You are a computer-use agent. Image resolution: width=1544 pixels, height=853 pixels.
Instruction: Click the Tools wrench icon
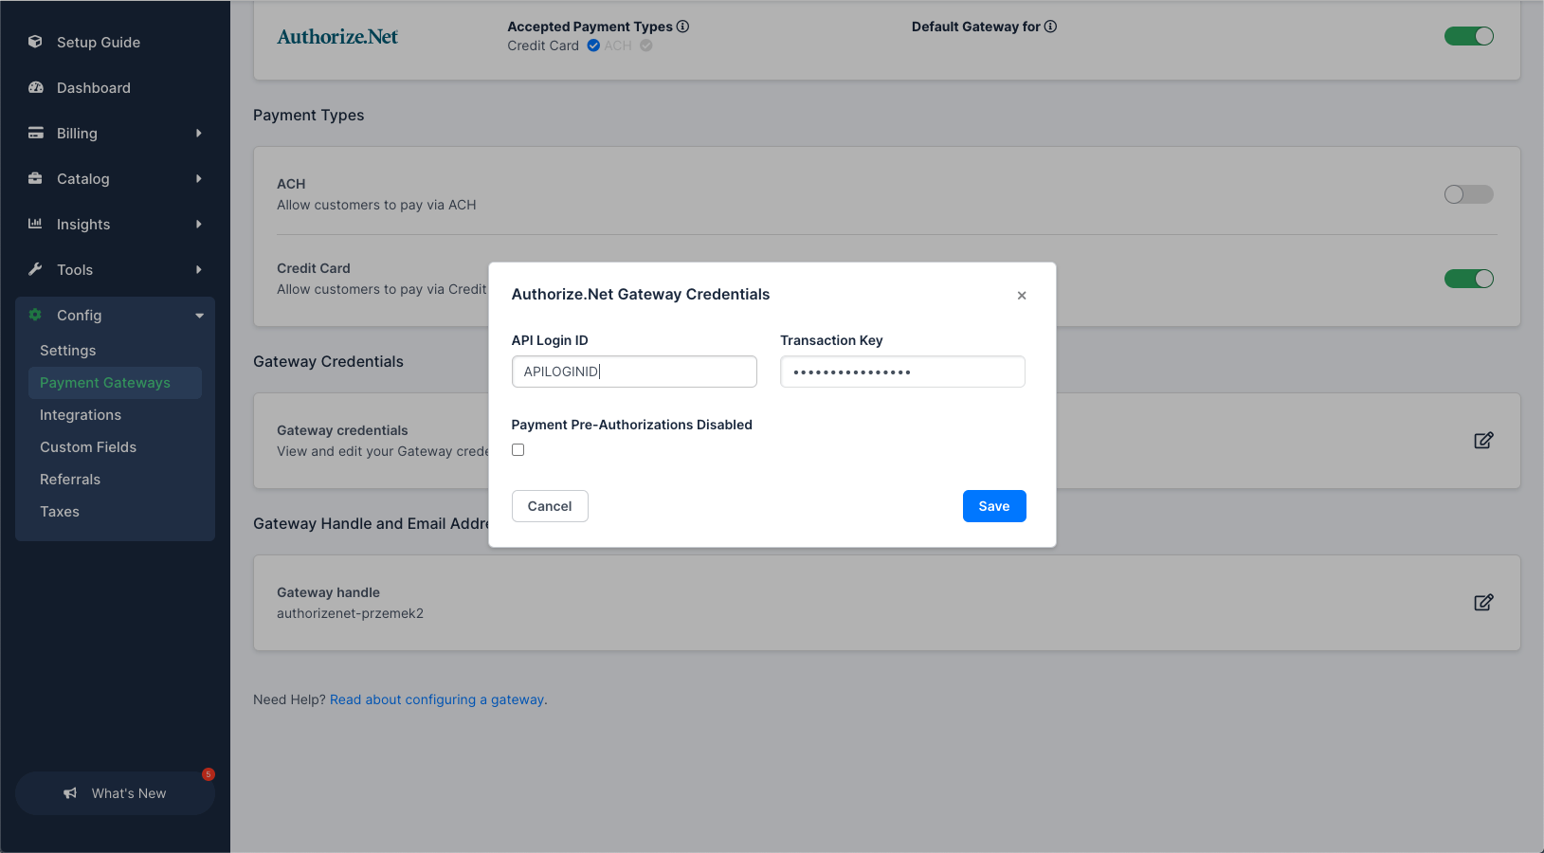click(x=35, y=269)
